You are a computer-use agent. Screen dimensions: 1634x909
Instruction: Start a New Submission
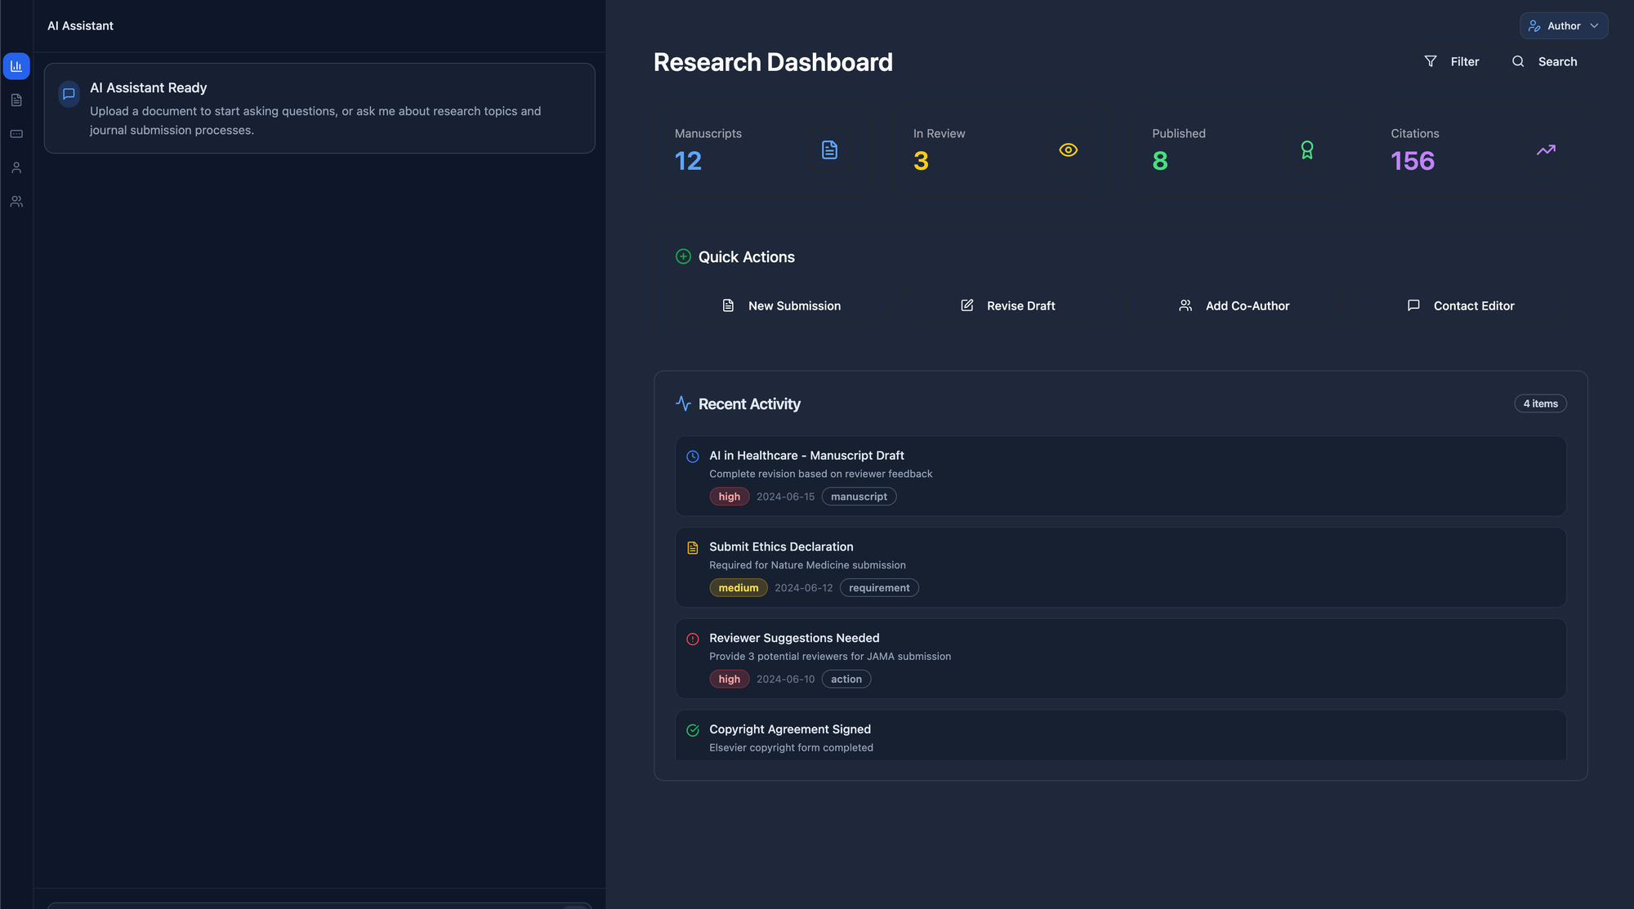coord(781,305)
